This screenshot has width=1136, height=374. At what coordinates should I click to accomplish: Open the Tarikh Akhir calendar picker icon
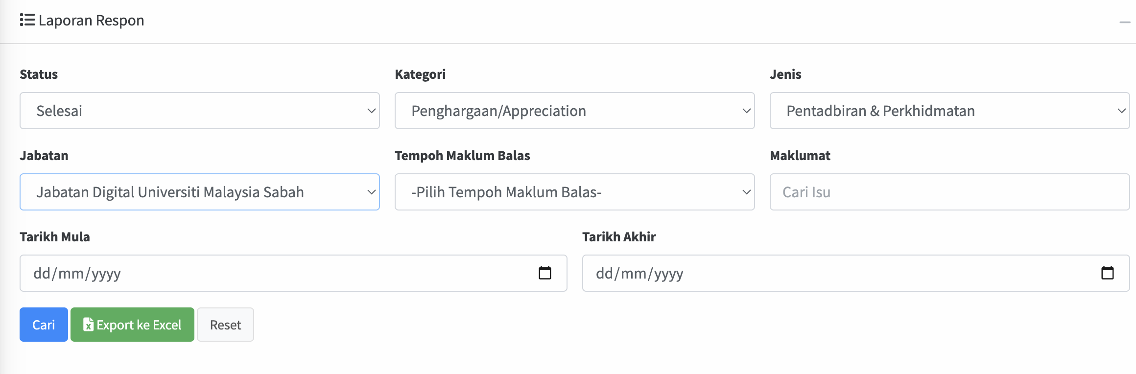(x=1107, y=273)
